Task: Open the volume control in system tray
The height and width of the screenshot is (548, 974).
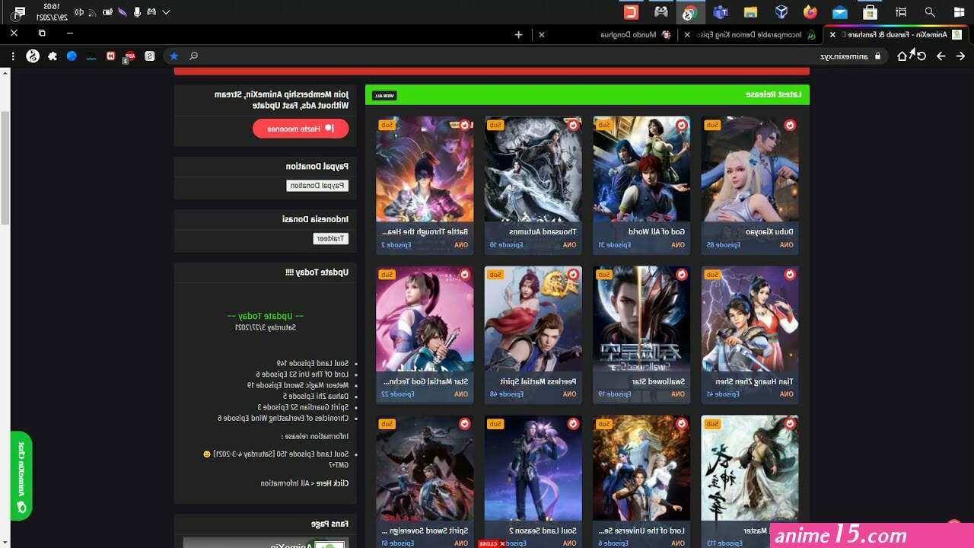Action: (x=79, y=12)
